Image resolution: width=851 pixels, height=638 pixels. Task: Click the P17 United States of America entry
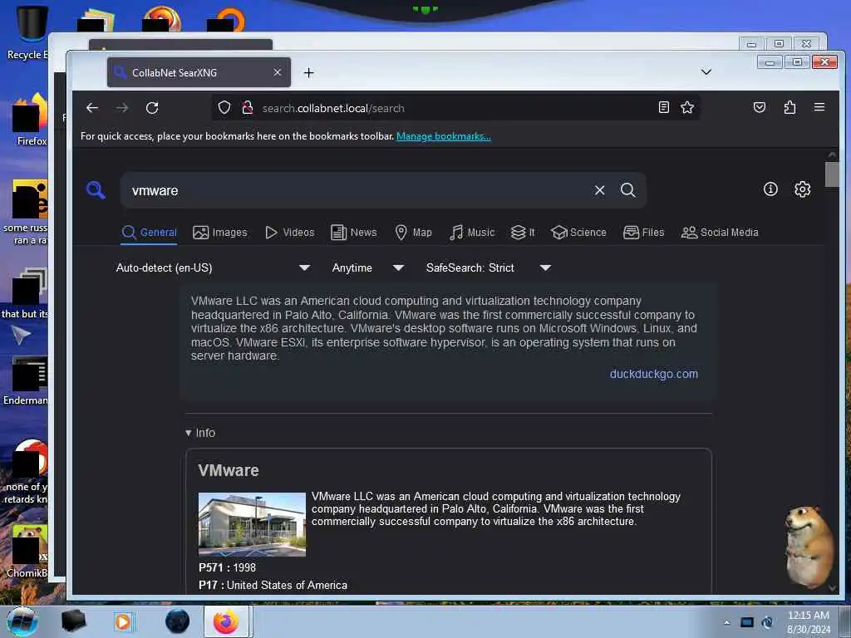[273, 585]
